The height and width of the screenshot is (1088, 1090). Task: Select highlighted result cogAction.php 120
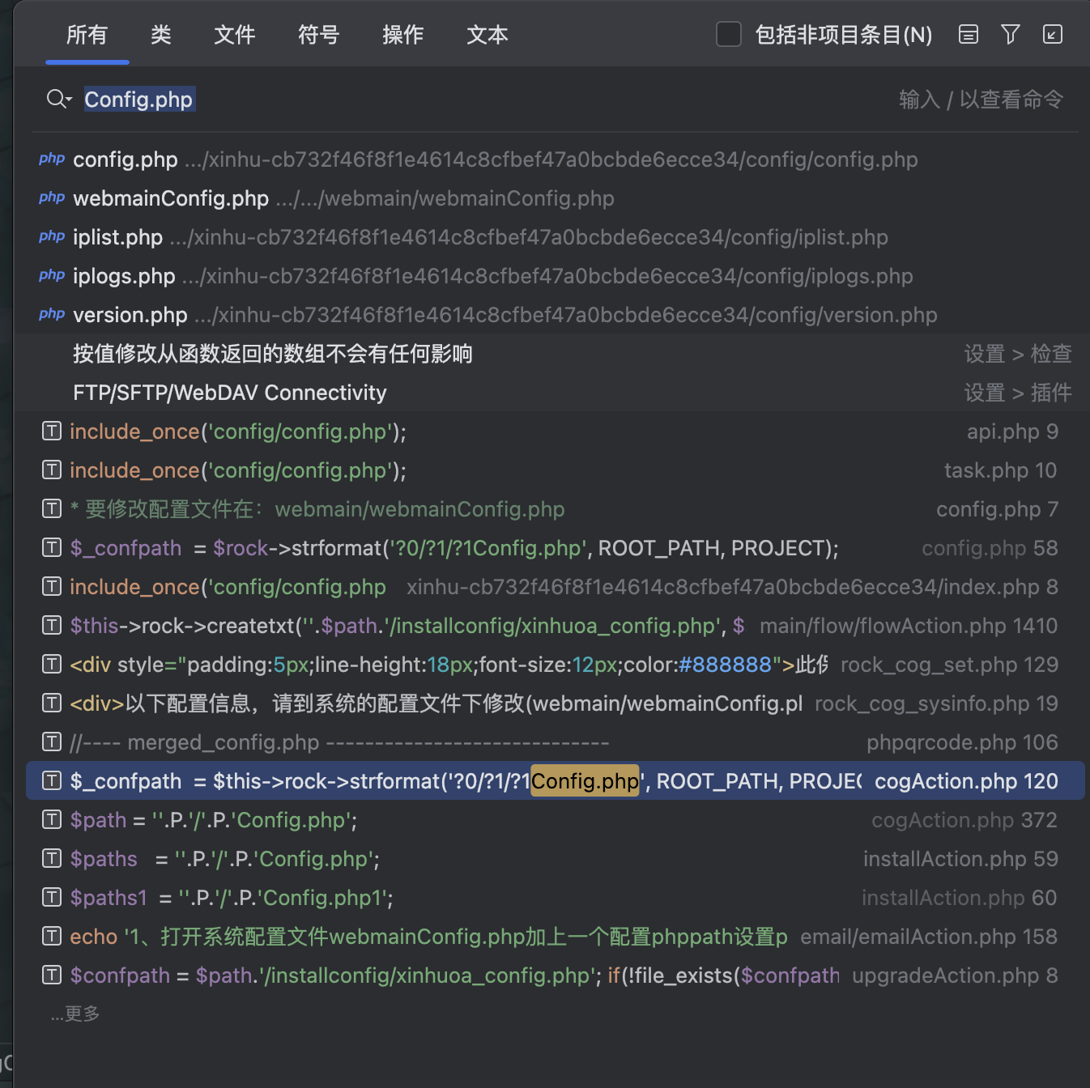pos(556,781)
